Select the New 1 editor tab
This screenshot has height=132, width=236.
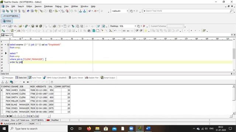7,35
